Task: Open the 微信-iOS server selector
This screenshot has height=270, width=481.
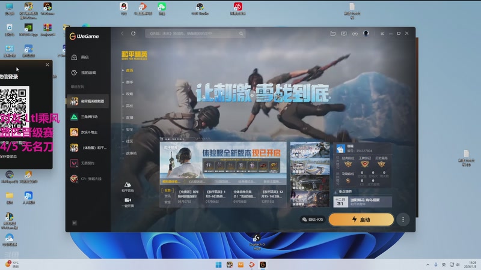Action: [x=313, y=220]
